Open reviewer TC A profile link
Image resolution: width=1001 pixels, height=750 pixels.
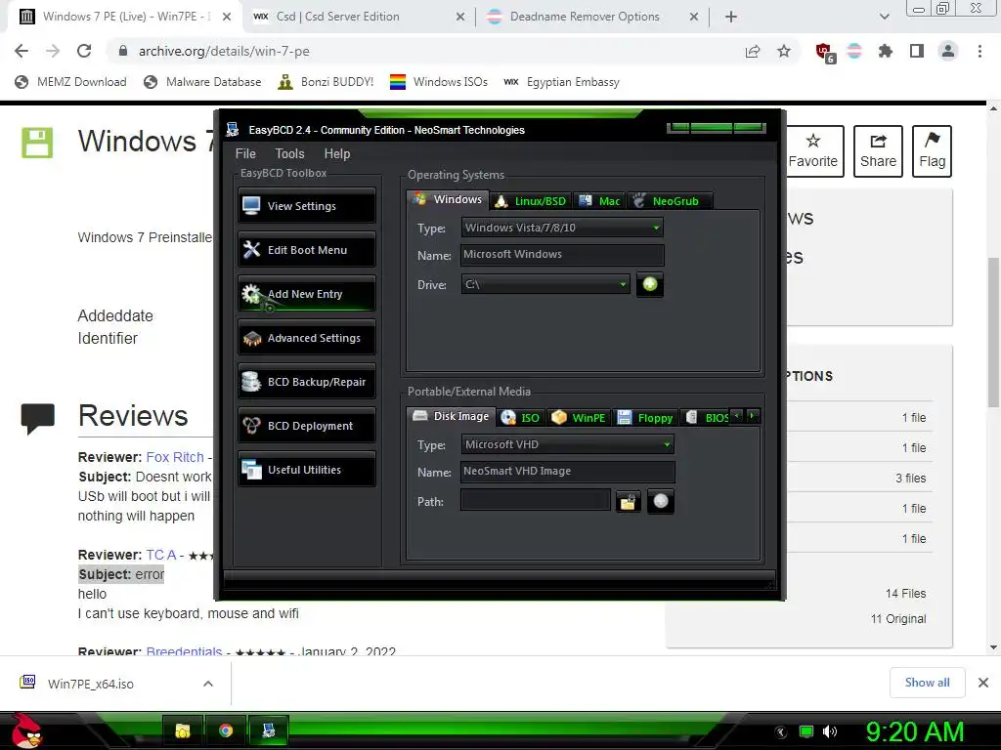[x=161, y=555]
